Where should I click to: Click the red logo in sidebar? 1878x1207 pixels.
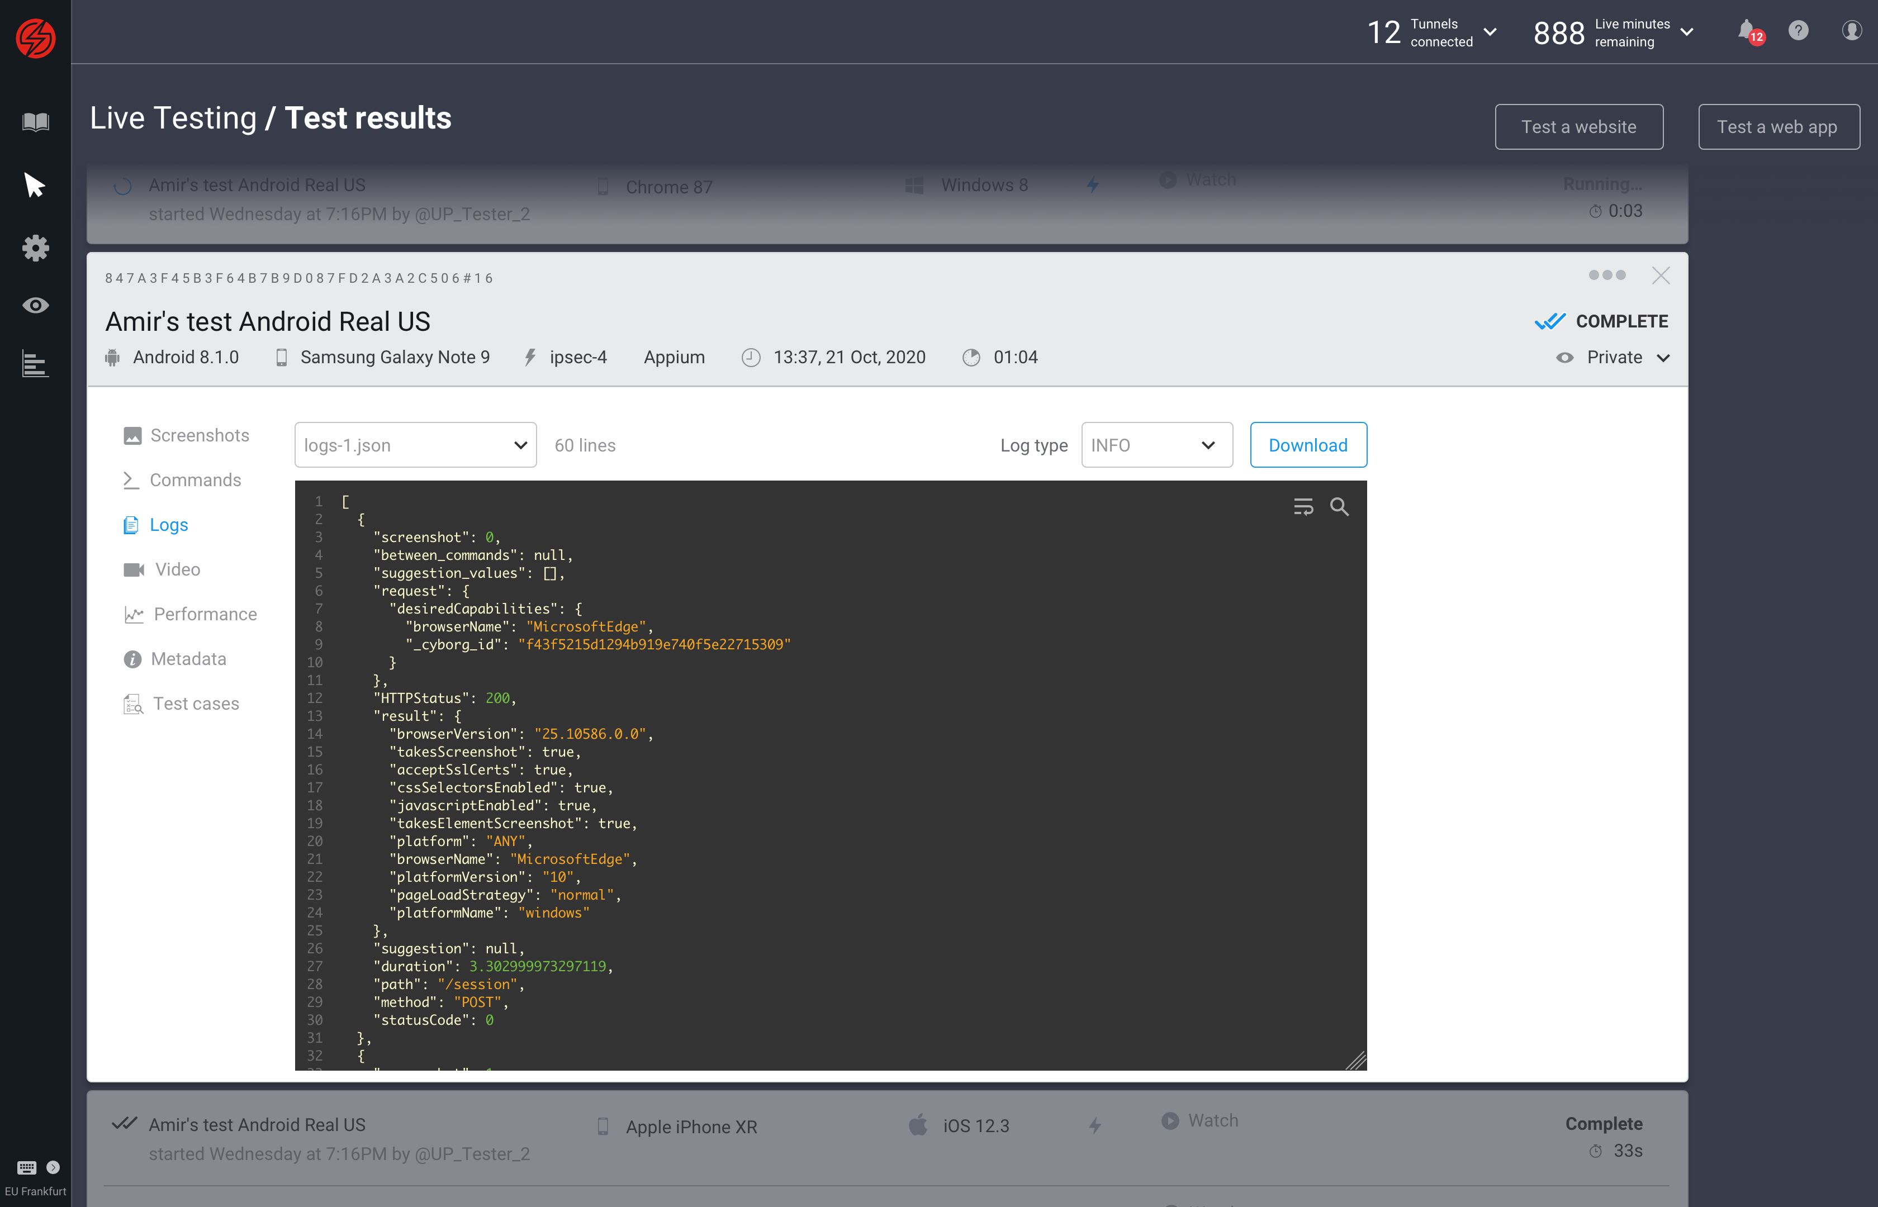tap(35, 37)
